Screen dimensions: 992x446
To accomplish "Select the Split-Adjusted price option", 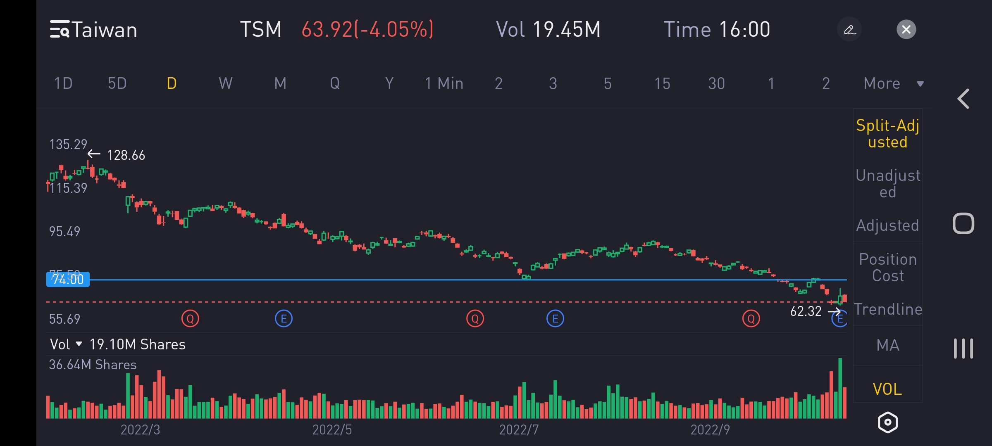I will 887,133.
